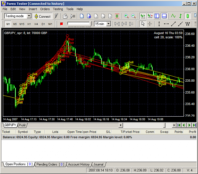Zoom out on the chart
Image resolution: width=198 pixels, height=174 pixels.
pos(133,16)
